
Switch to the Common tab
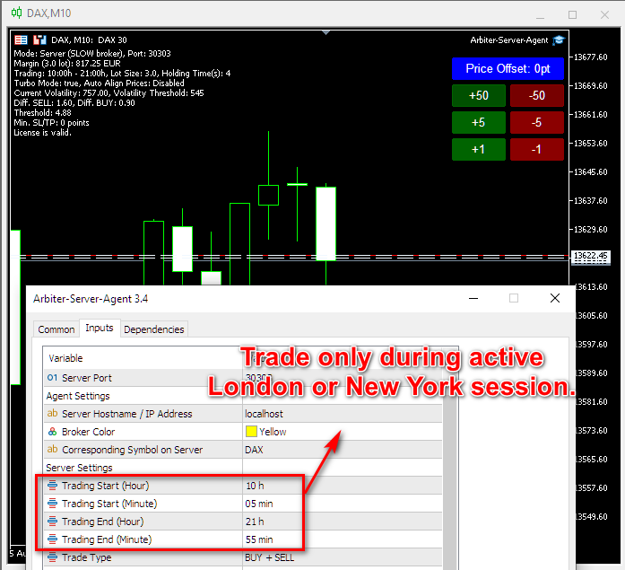tap(56, 329)
